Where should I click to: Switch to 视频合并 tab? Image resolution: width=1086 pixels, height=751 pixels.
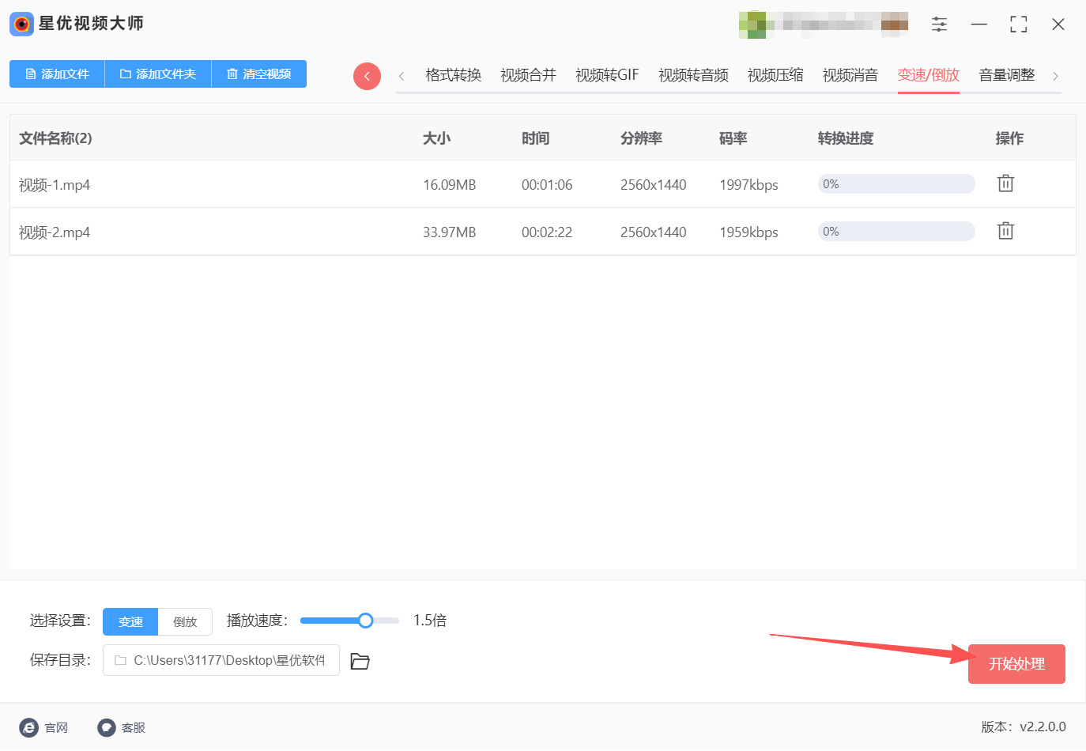point(528,75)
